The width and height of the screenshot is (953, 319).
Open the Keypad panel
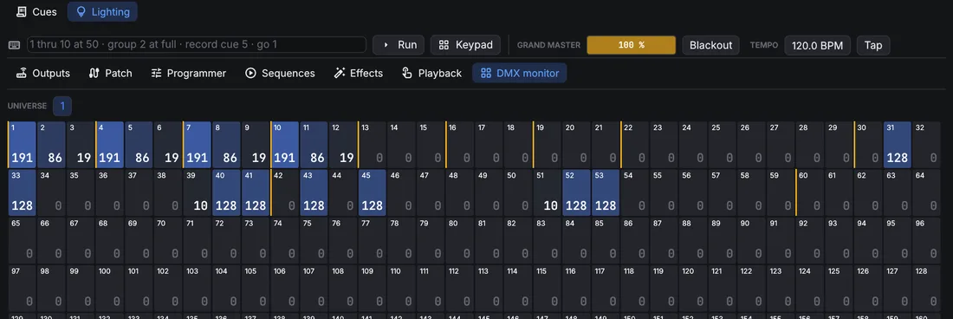pyautogui.click(x=465, y=45)
